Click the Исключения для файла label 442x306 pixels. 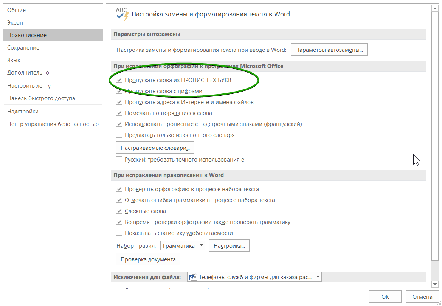point(147,277)
